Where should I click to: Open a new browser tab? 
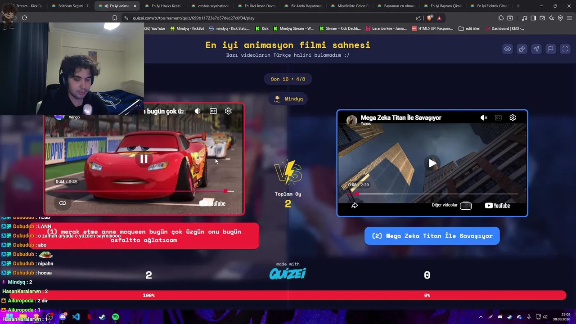(518, 6)
